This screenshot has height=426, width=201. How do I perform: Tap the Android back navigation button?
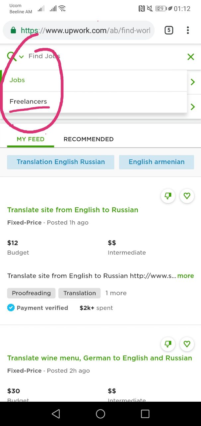coord(56,414)
